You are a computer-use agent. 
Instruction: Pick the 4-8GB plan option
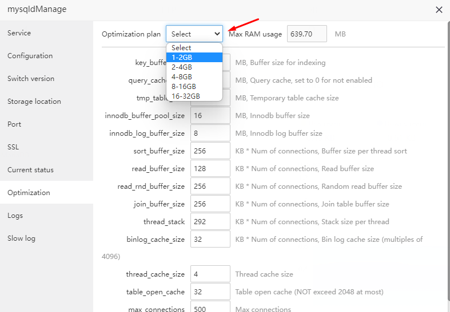(x=194, y=76)
